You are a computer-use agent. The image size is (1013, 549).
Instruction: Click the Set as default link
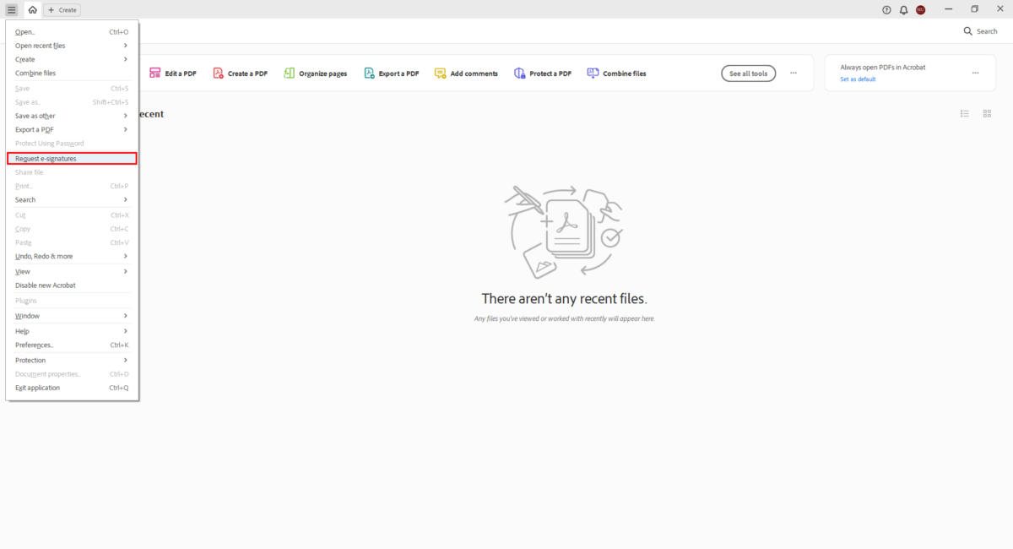858,79
